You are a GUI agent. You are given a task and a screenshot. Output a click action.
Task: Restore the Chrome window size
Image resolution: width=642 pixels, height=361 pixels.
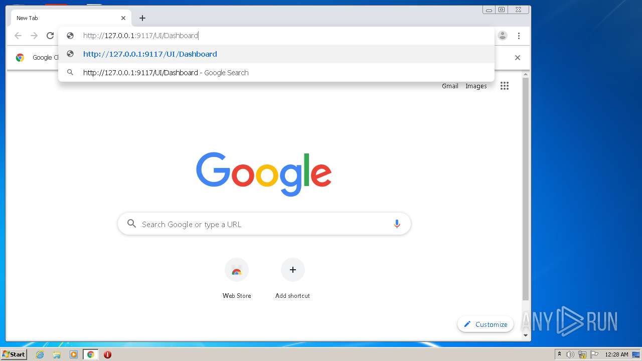pyautogui.click(x=502, y=10)
